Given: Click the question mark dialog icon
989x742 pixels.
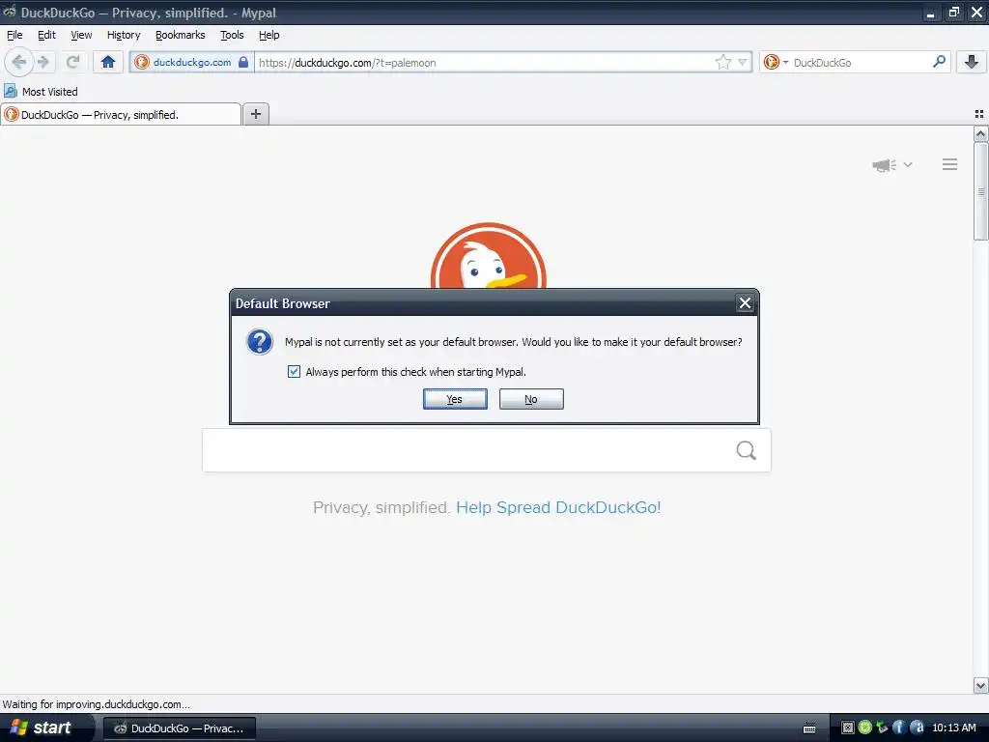Looking at the screenshot, I should [259, 342].
